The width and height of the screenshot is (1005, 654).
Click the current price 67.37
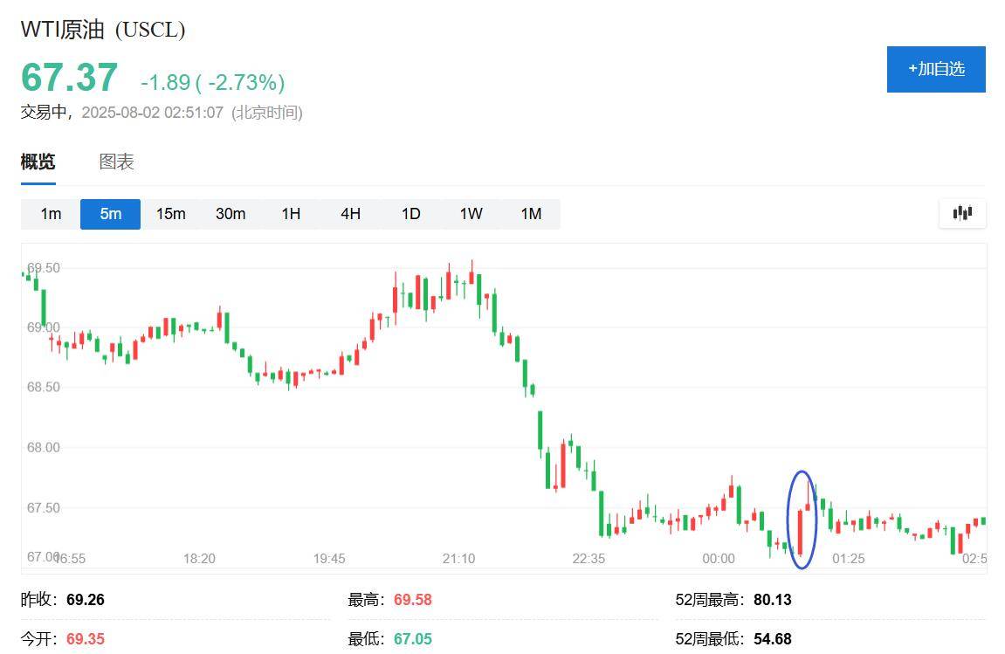[x=68, y=77]
